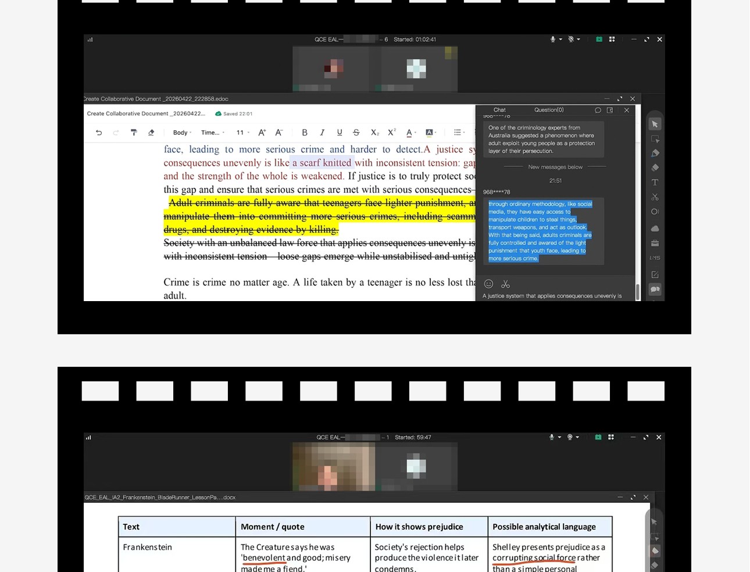This screenshot has height=572, width=750.
Task: Open the font size 11 dropdown
Action: 243,133
